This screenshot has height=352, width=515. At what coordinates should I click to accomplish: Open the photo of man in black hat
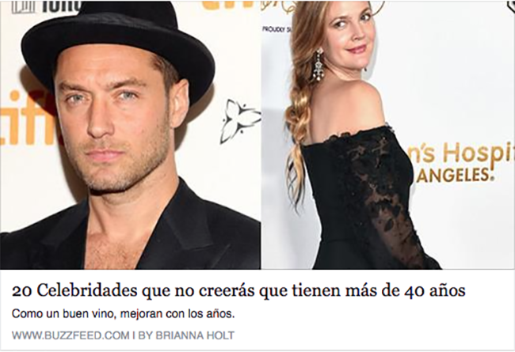[131, 134]
